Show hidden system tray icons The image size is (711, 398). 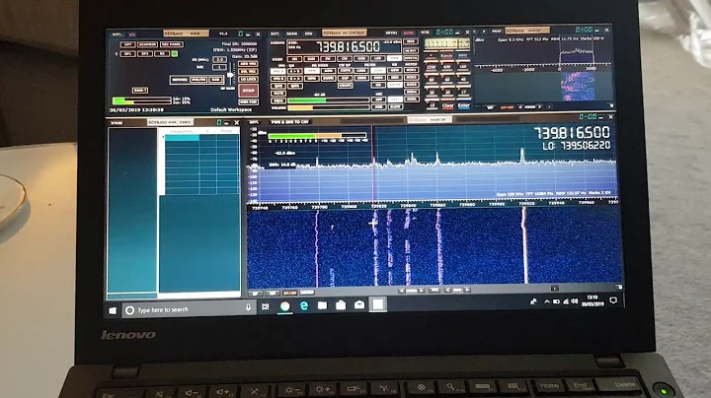point(547,301)
